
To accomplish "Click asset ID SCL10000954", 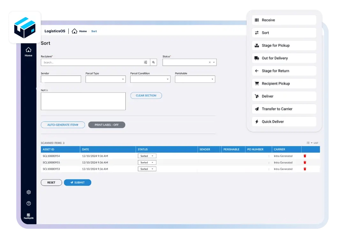I will click(51, 156).
